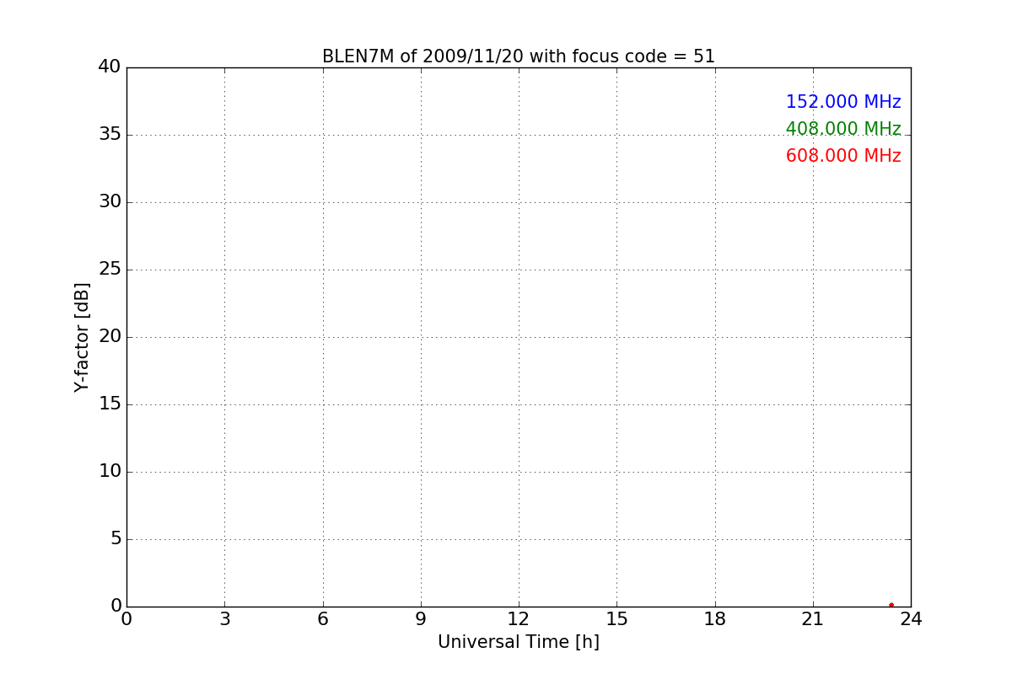Click the y-axis tick label 25
Image resolution: width=1012 pixels, height=674 pixels.
pos(110,269)
